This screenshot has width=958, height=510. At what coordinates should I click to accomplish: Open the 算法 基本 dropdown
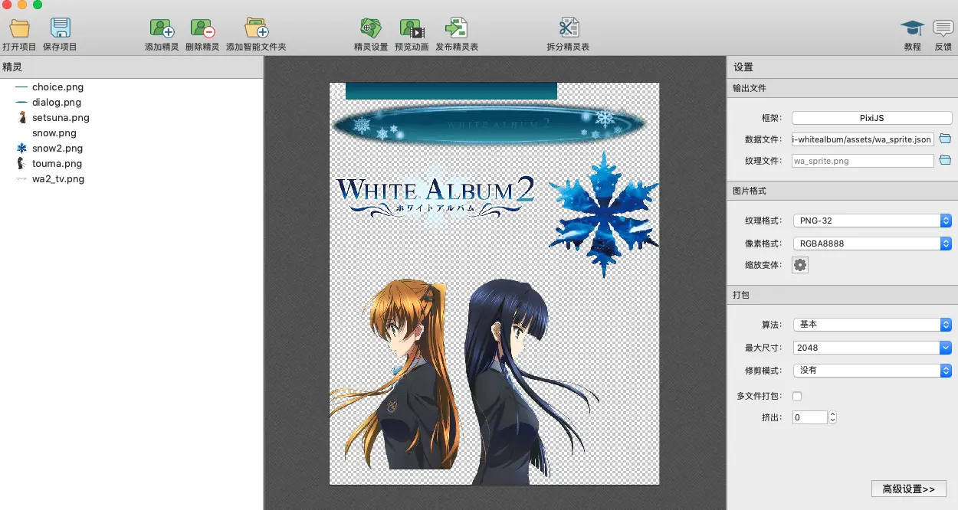pos(871,325)
